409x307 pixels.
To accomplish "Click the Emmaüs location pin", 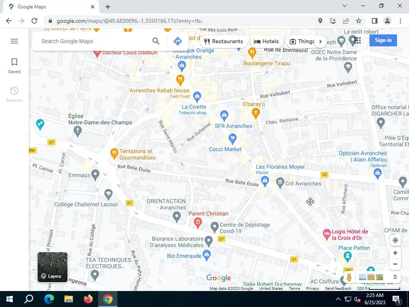I will [95, 175].
